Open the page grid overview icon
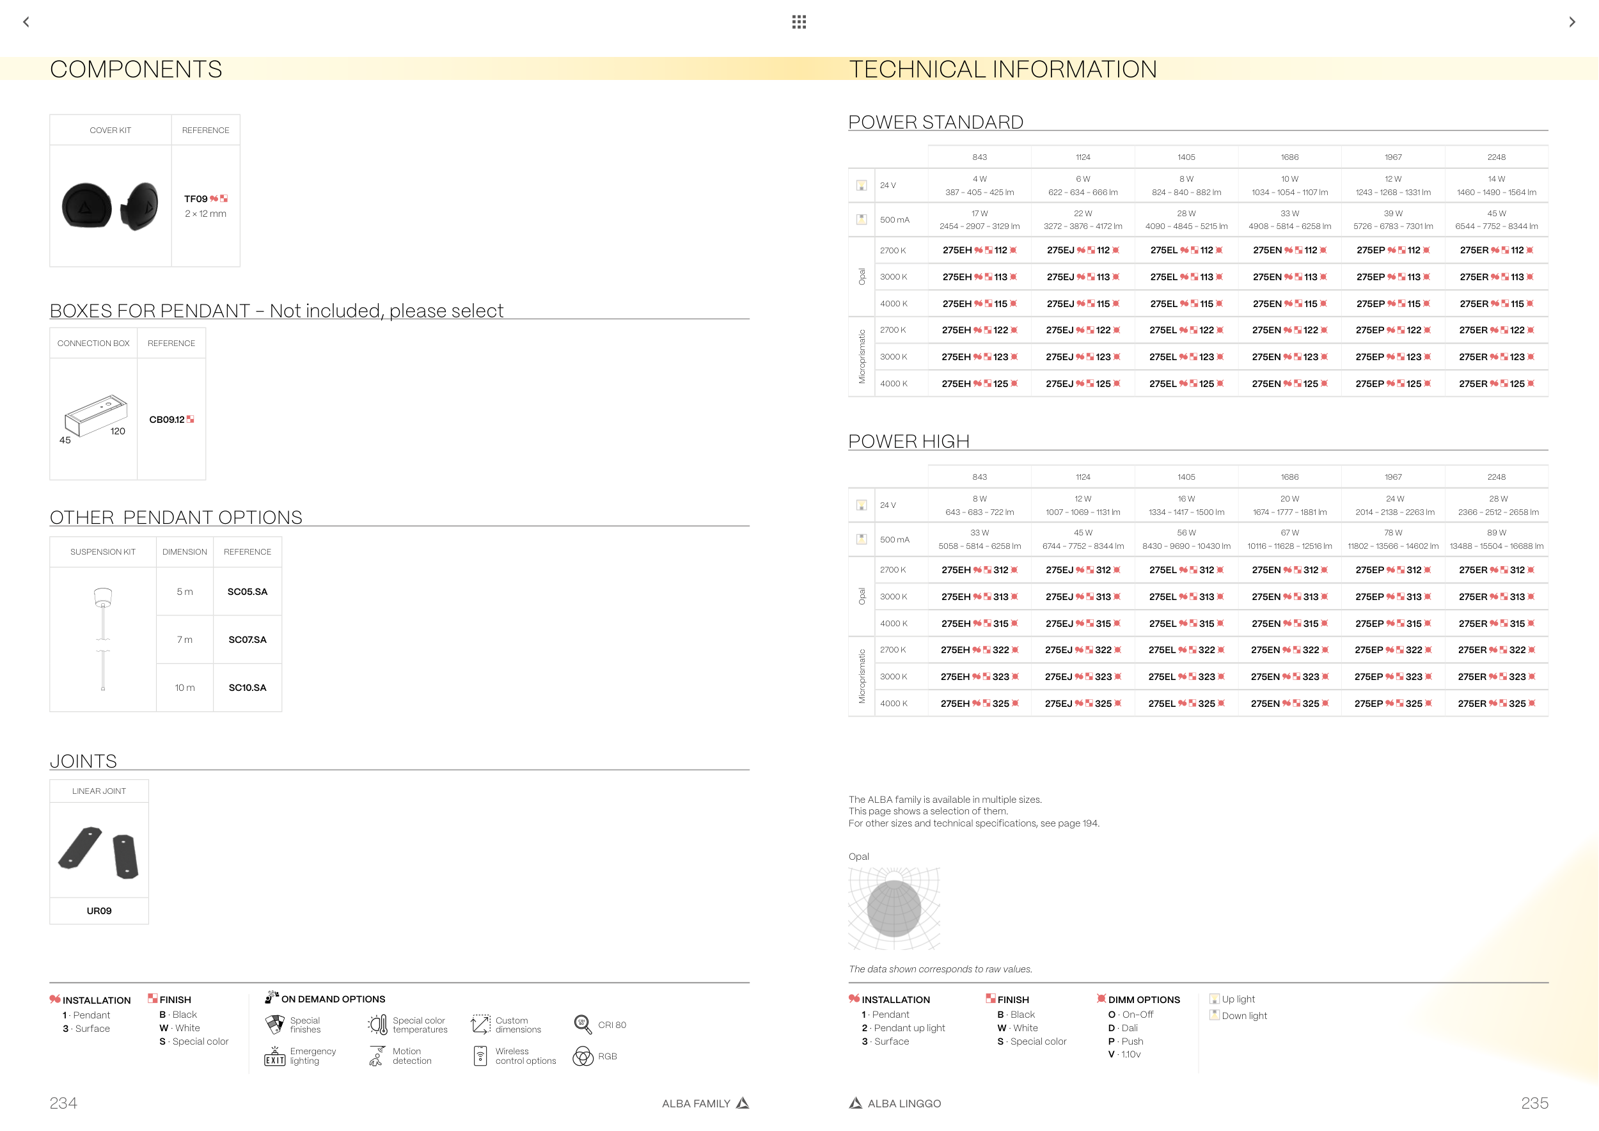 (x=799, y=22)
